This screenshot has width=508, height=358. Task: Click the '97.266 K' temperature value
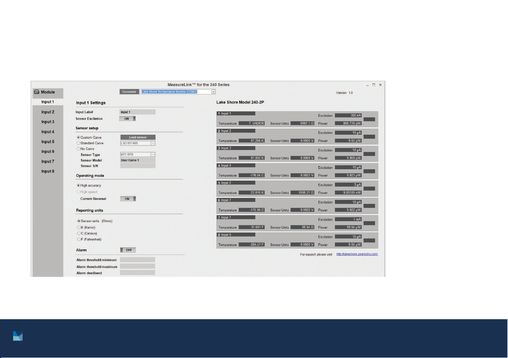coord(252,141)
